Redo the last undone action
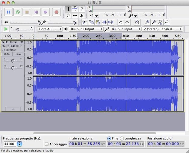This screenshot has height=153, width=189. click(x=127, y=22)
